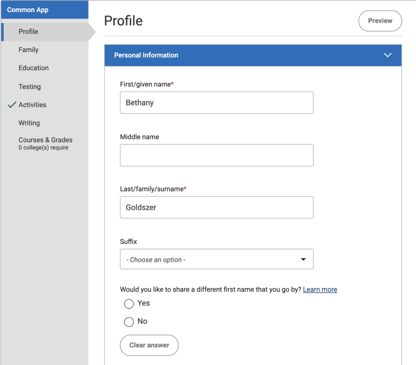The image size is (416, 365).
Task: Click the Preview button
Action: click(380, 21)
